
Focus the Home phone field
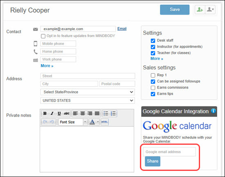click(58, 51)
